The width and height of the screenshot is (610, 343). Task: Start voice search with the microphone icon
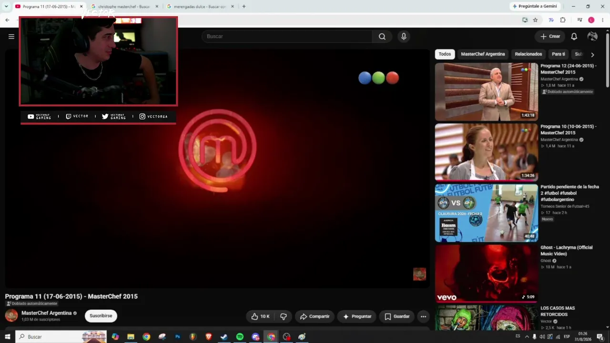click(404, 36)
